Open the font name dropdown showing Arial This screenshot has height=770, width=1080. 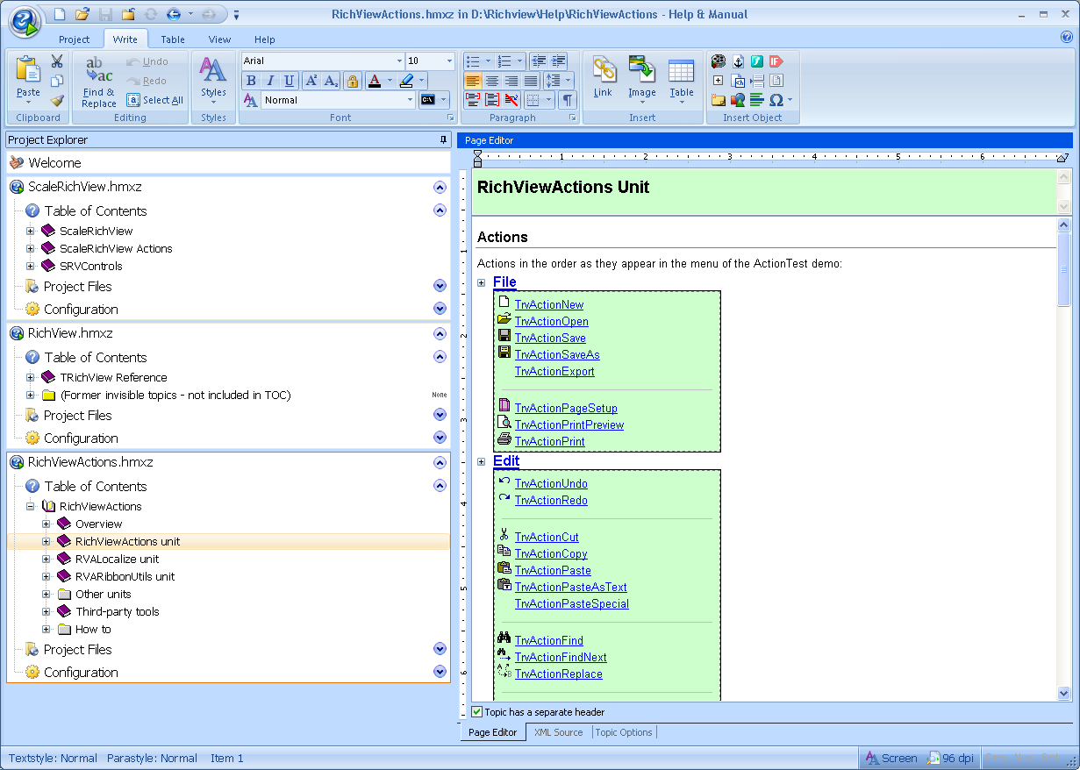[399, 61]
